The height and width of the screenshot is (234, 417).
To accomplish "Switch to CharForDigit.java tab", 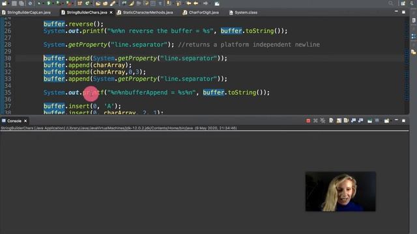I will click(203, 12).
